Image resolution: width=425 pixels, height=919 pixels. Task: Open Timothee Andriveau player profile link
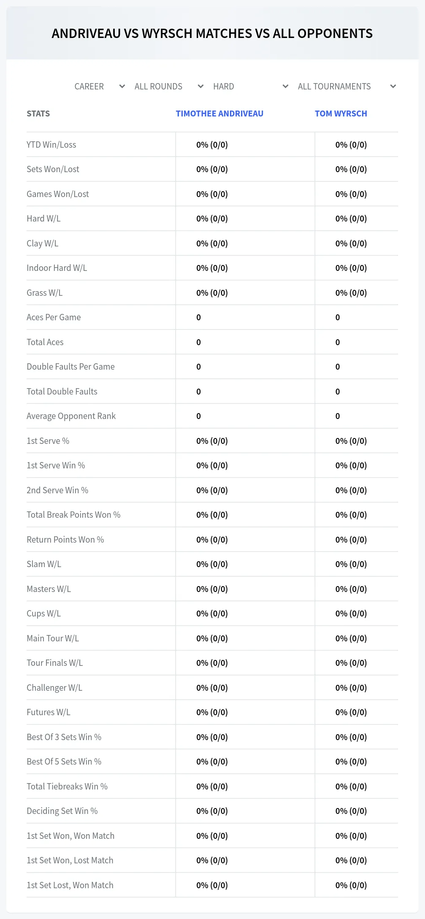[x=219, y=114]
